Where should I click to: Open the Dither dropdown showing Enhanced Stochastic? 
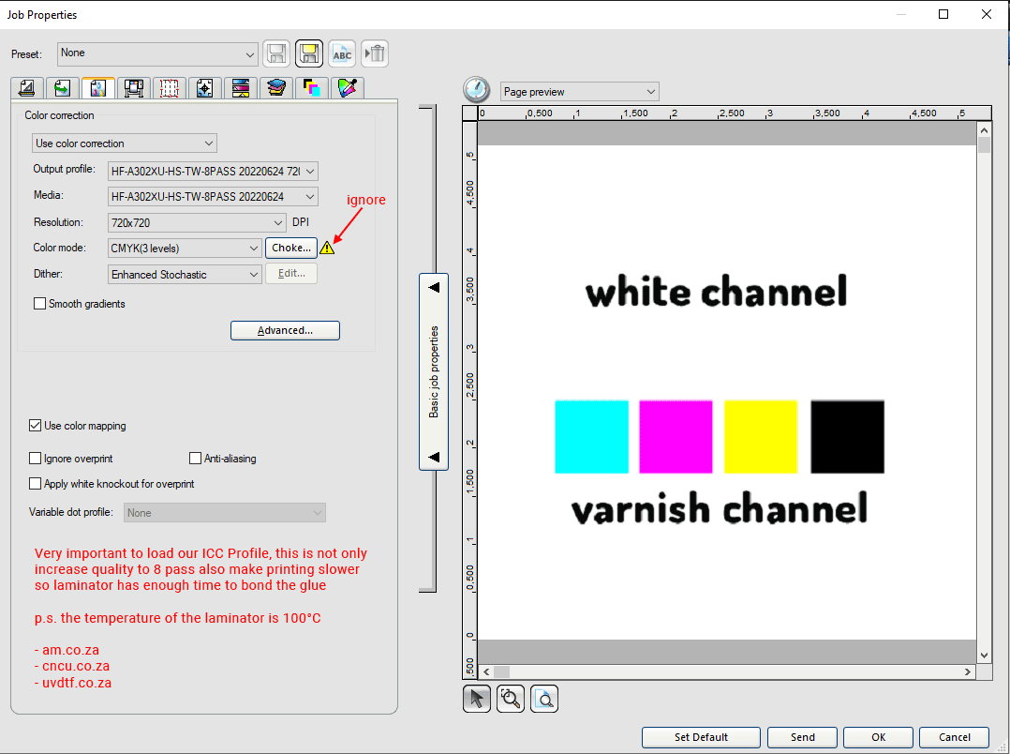pos(184,273)
